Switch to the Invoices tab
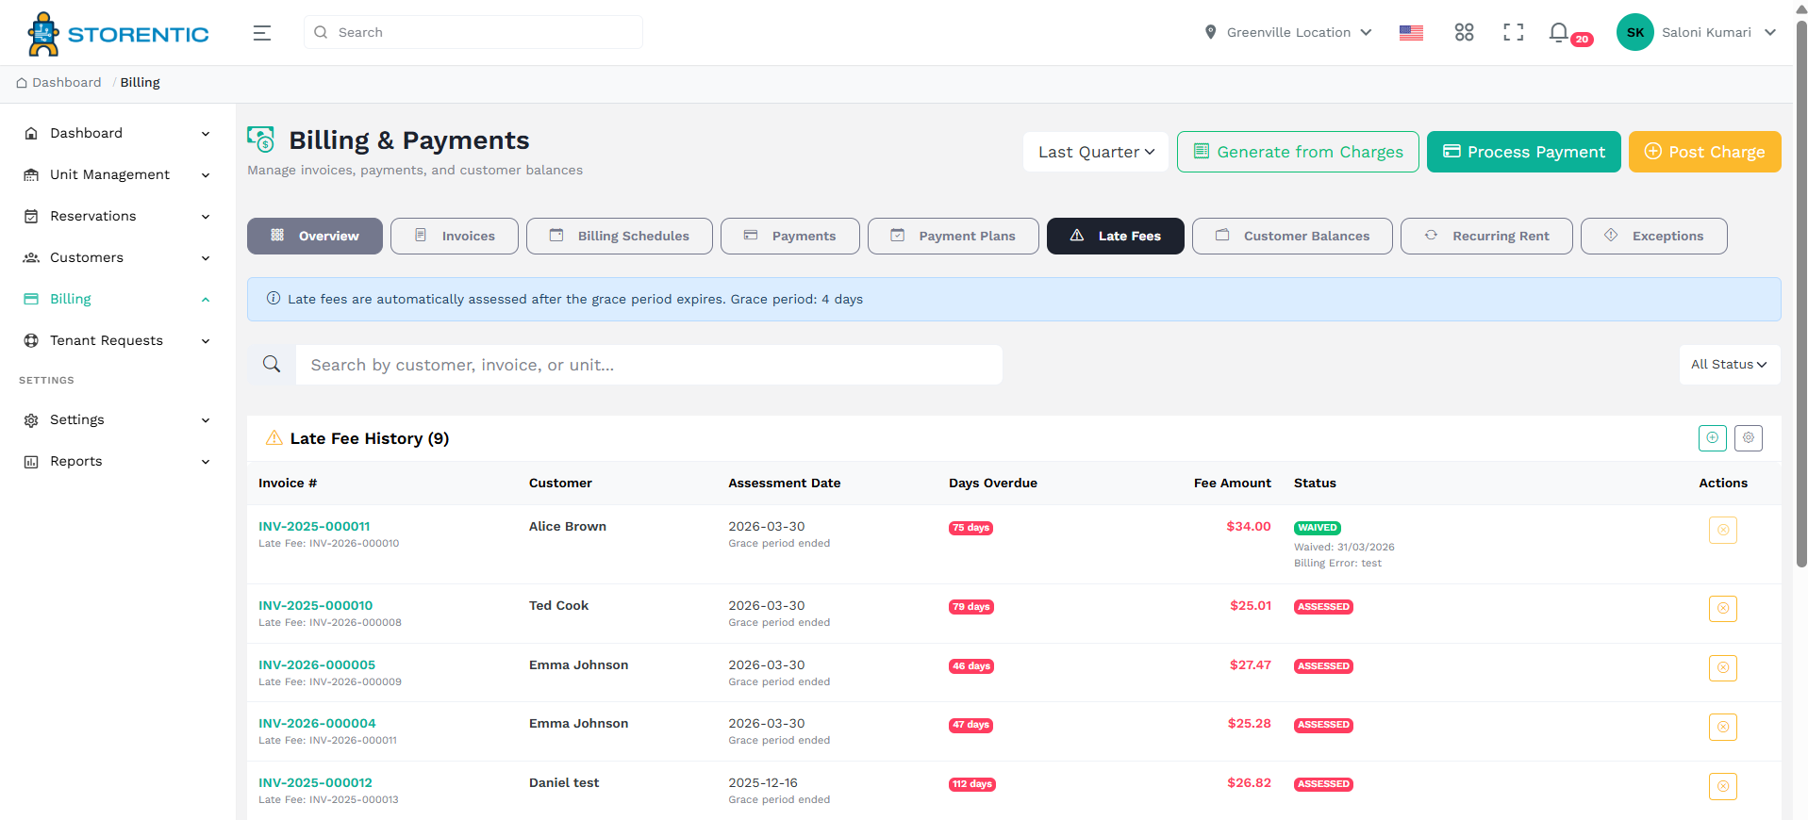1808x820 pixels. pos(455,236)
